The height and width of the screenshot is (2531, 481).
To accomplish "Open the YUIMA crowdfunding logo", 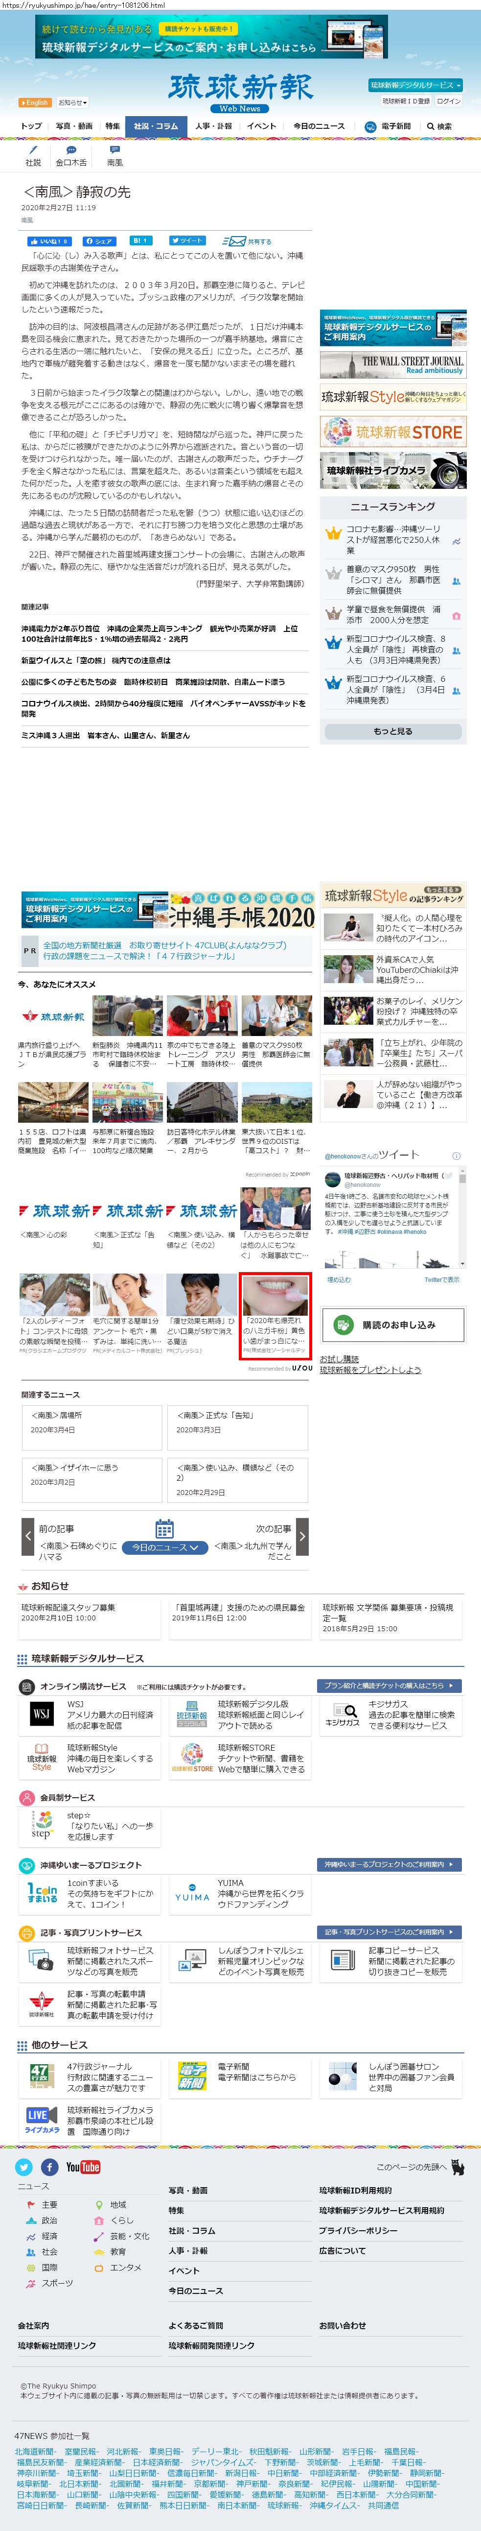I will tap(192, 1893).
